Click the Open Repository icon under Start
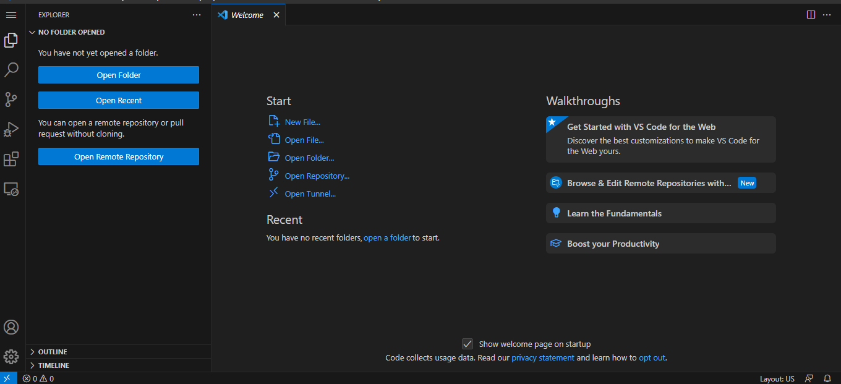This screenshot has width=841, height=384. coord(274,175)
